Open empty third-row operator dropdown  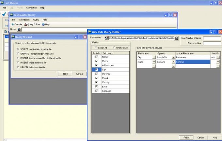[173, 66]
